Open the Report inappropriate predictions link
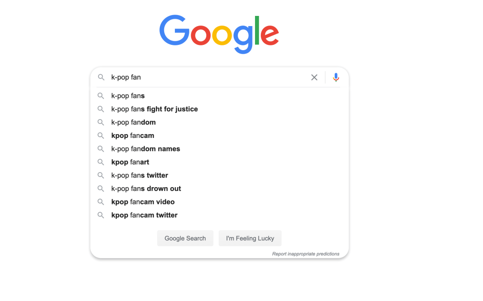The height and width of the screenshot is (301, 483). (x=306, y=254)
